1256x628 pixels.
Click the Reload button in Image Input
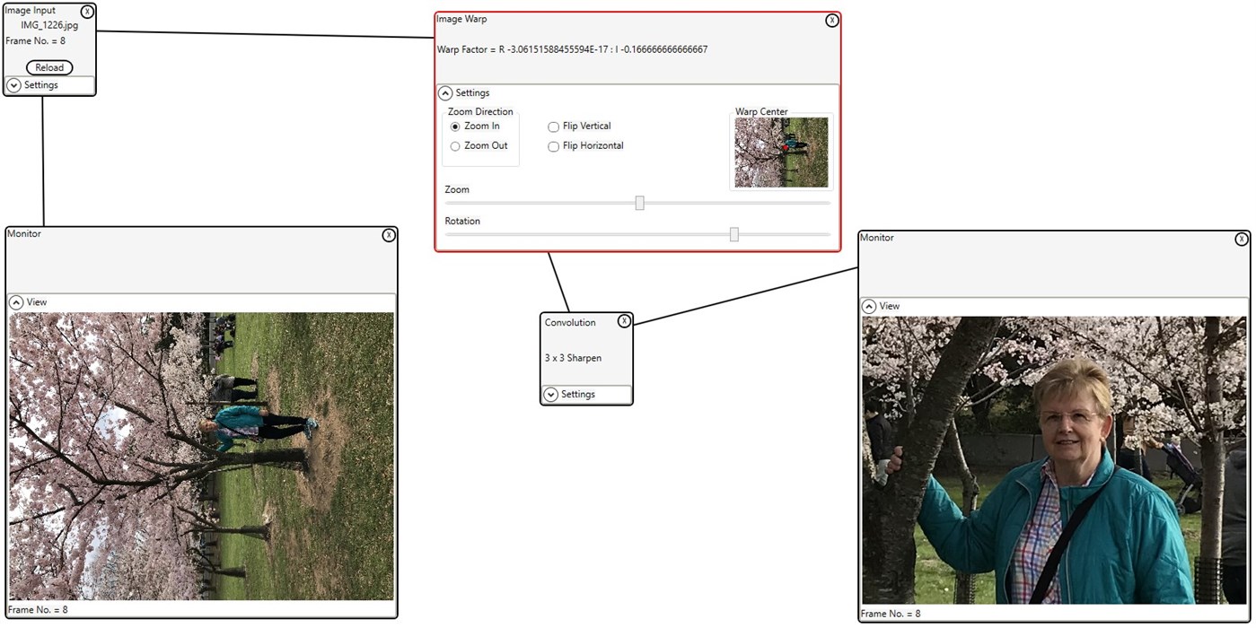pos(49,67)
